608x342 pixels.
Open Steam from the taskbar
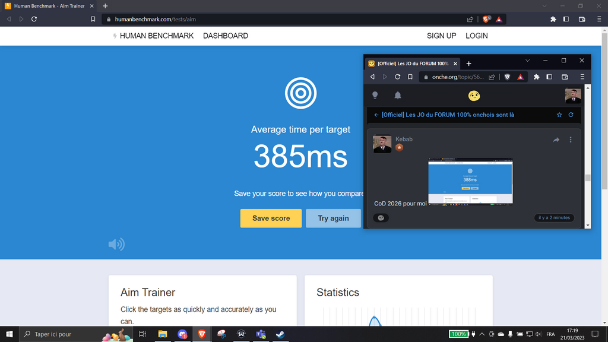tap(280, 334)
